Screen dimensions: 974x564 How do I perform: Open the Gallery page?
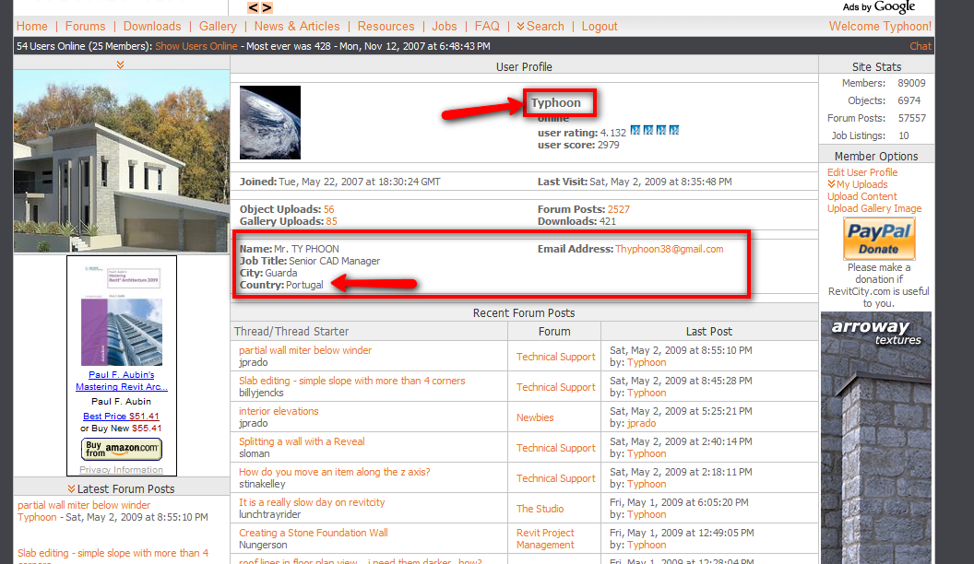pos(218,26)
